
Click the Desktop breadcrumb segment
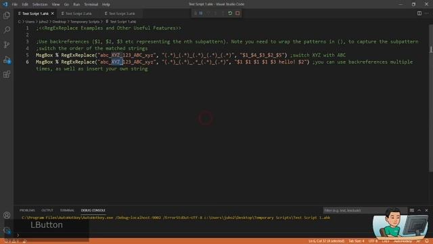tap(60, 22)
